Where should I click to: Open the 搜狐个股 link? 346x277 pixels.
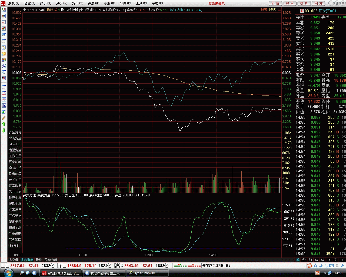point(15,204)
